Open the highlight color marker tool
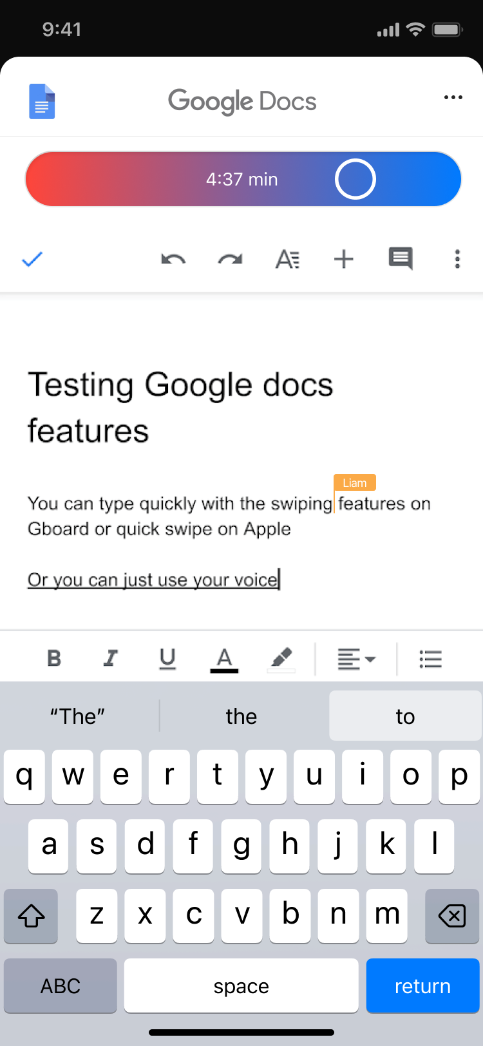The image size is (483, 1046). click(x=281, y=660)
